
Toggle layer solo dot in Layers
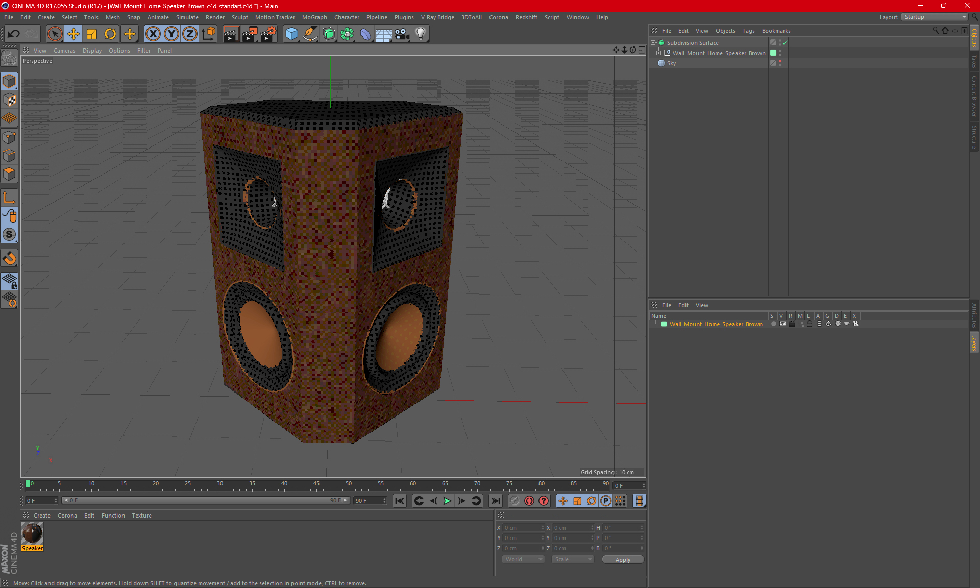tap(773, 324)
